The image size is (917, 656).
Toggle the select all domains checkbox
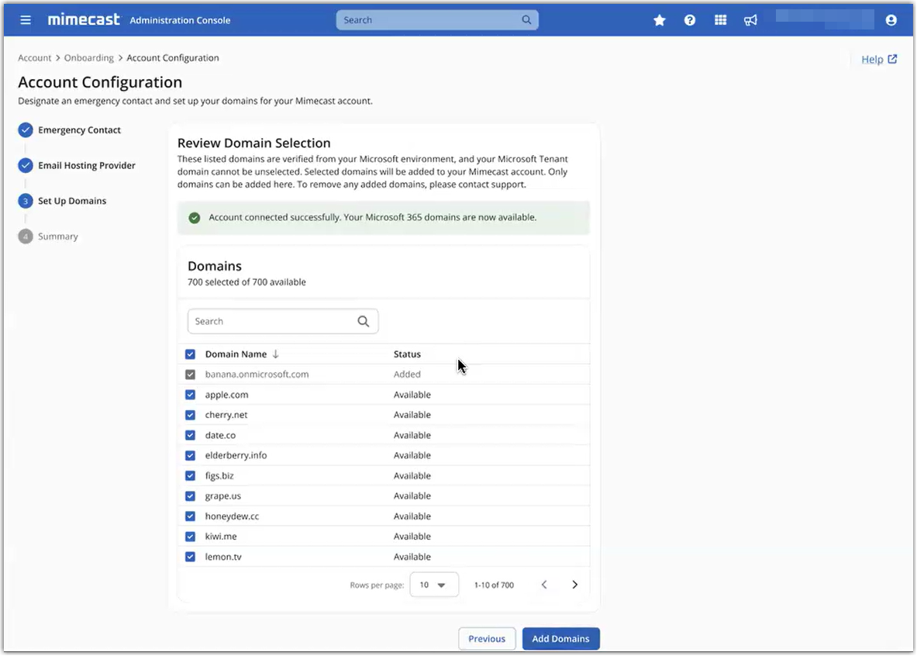[x=191, y=354]
